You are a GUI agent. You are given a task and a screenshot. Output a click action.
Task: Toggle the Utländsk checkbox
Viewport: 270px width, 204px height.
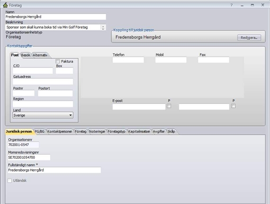(9, 181)
